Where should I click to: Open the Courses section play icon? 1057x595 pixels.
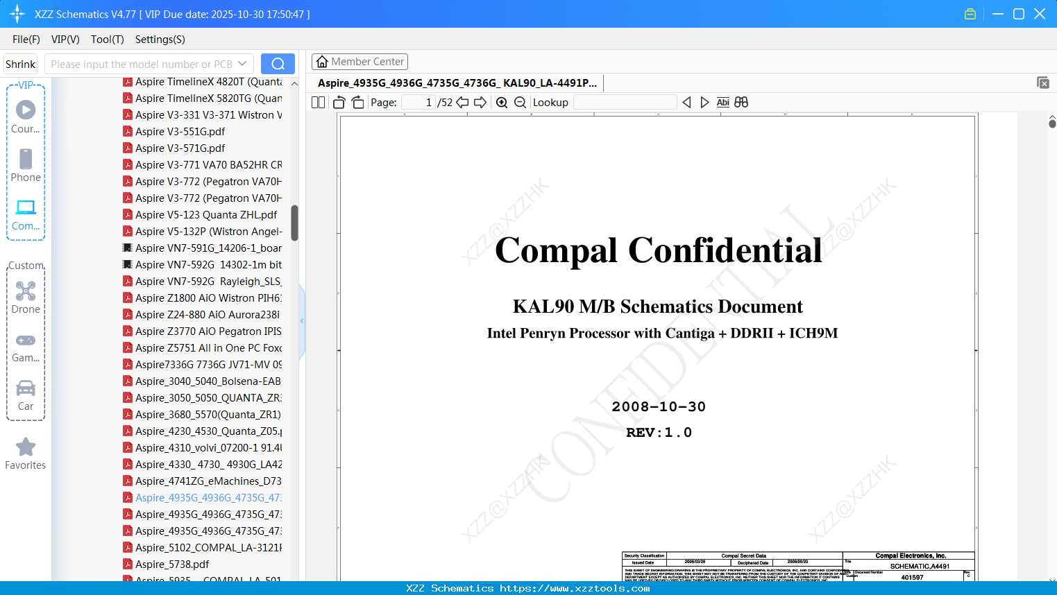pos(26,110)
